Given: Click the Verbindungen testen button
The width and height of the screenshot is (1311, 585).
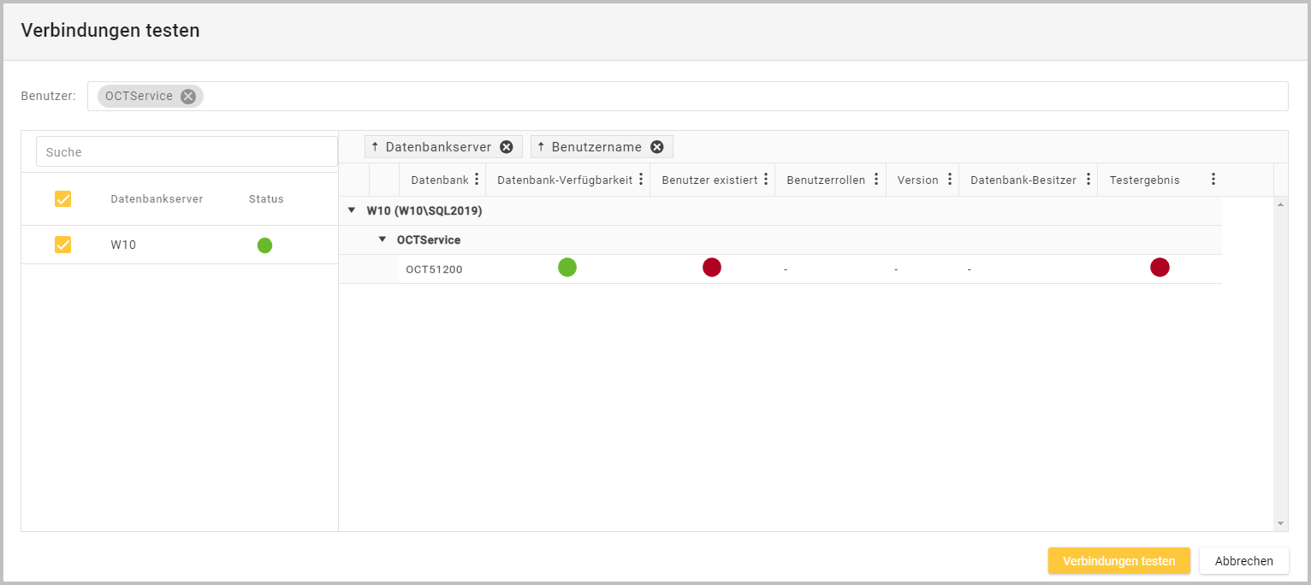Looking at the screenshot, I should coord(1118,561).
